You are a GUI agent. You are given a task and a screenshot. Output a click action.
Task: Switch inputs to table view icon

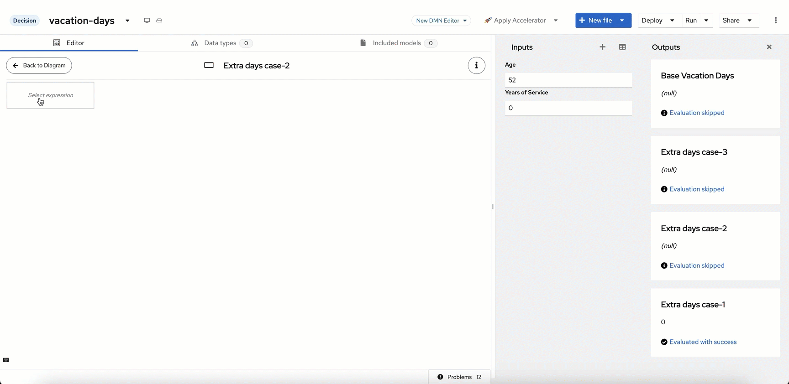coord(622,47)
